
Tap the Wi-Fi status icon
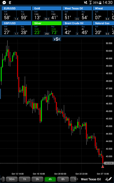(x=90, y=2)
